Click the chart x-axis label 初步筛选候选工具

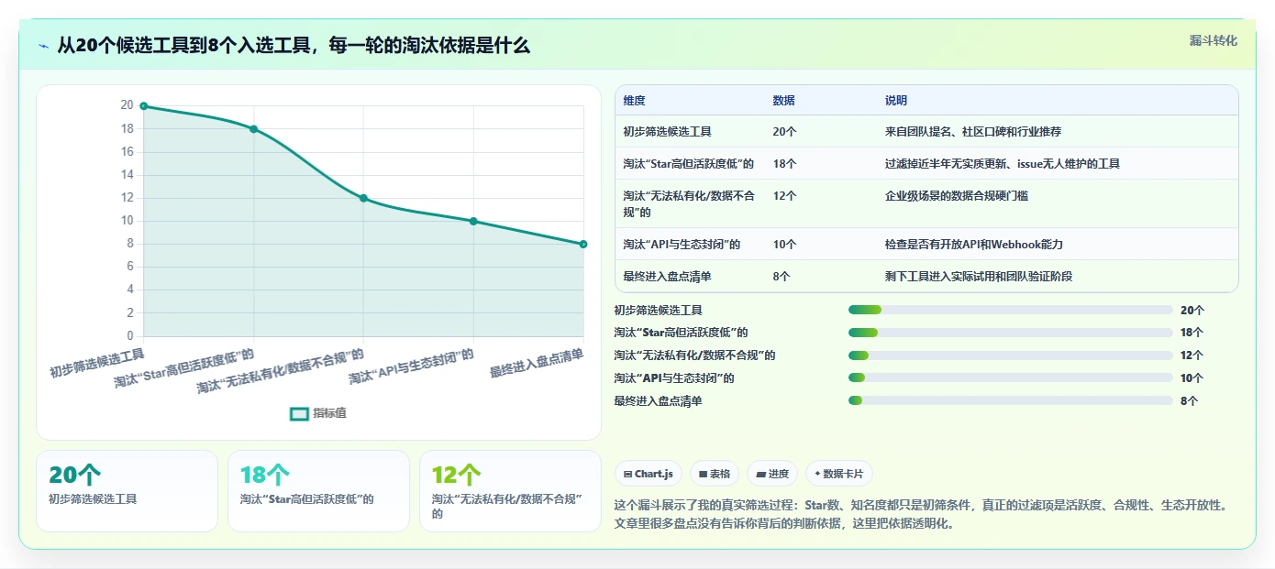click(x=97, y=364)
